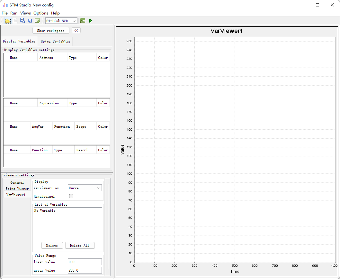The image size is (340, 279).
Task: Open a configuration file with folder icon
Action: 8,21
